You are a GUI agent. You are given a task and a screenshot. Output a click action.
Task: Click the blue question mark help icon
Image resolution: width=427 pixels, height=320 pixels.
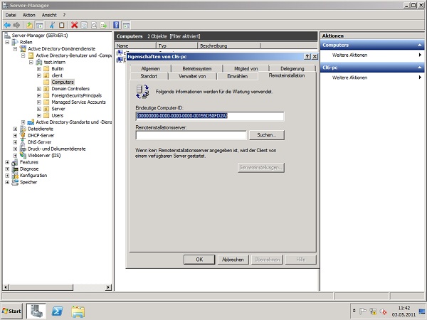(116, 26)
